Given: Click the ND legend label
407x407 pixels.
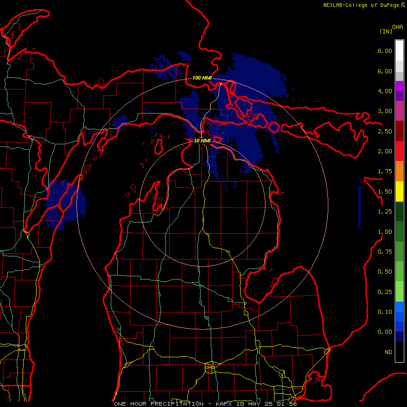Looking at the screenshot, I should 388,352.
